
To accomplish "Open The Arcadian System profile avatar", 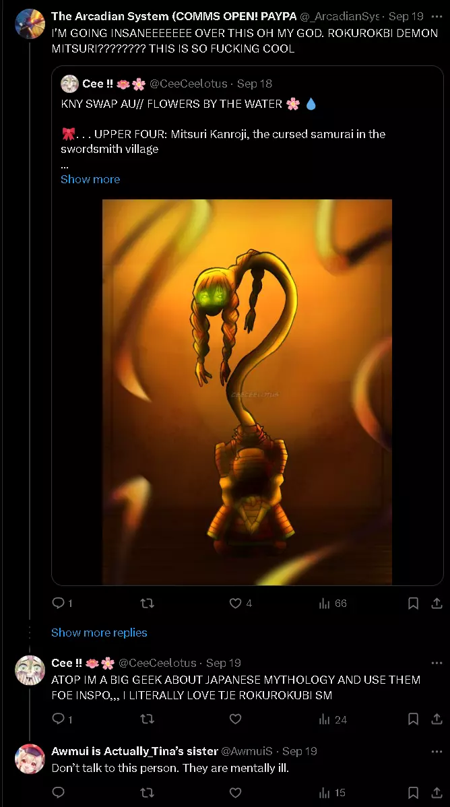I will [x=30, y=24].
